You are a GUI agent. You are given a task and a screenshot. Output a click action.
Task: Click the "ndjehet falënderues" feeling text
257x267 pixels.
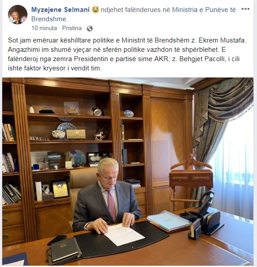(x=131, y=10)
